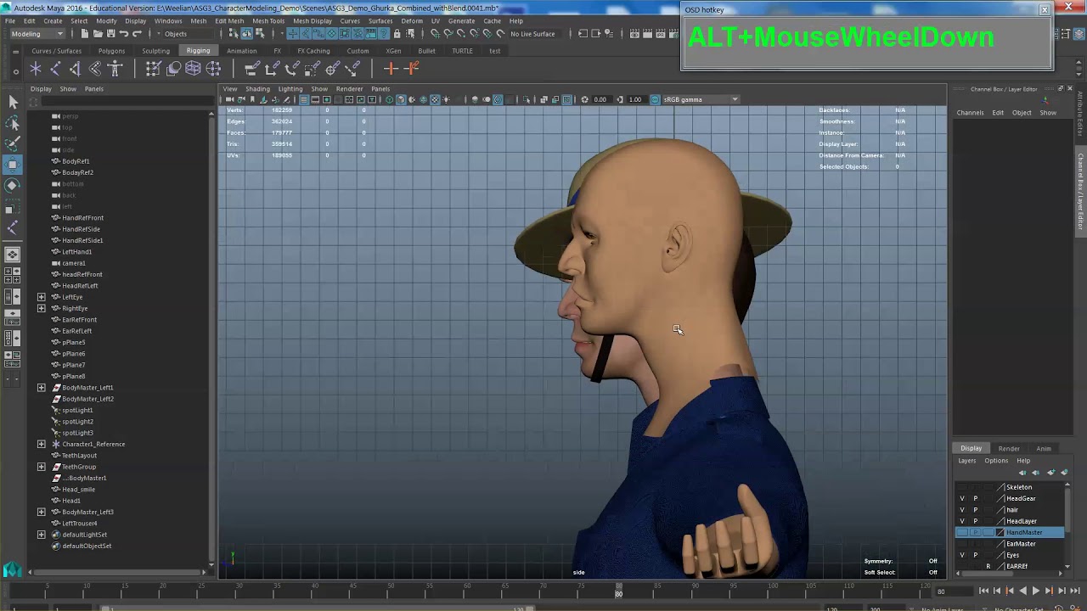Viewport: 1087px width, 611px height.
Task: Click the orange plus shelf icon
Action: coord(391,69)
